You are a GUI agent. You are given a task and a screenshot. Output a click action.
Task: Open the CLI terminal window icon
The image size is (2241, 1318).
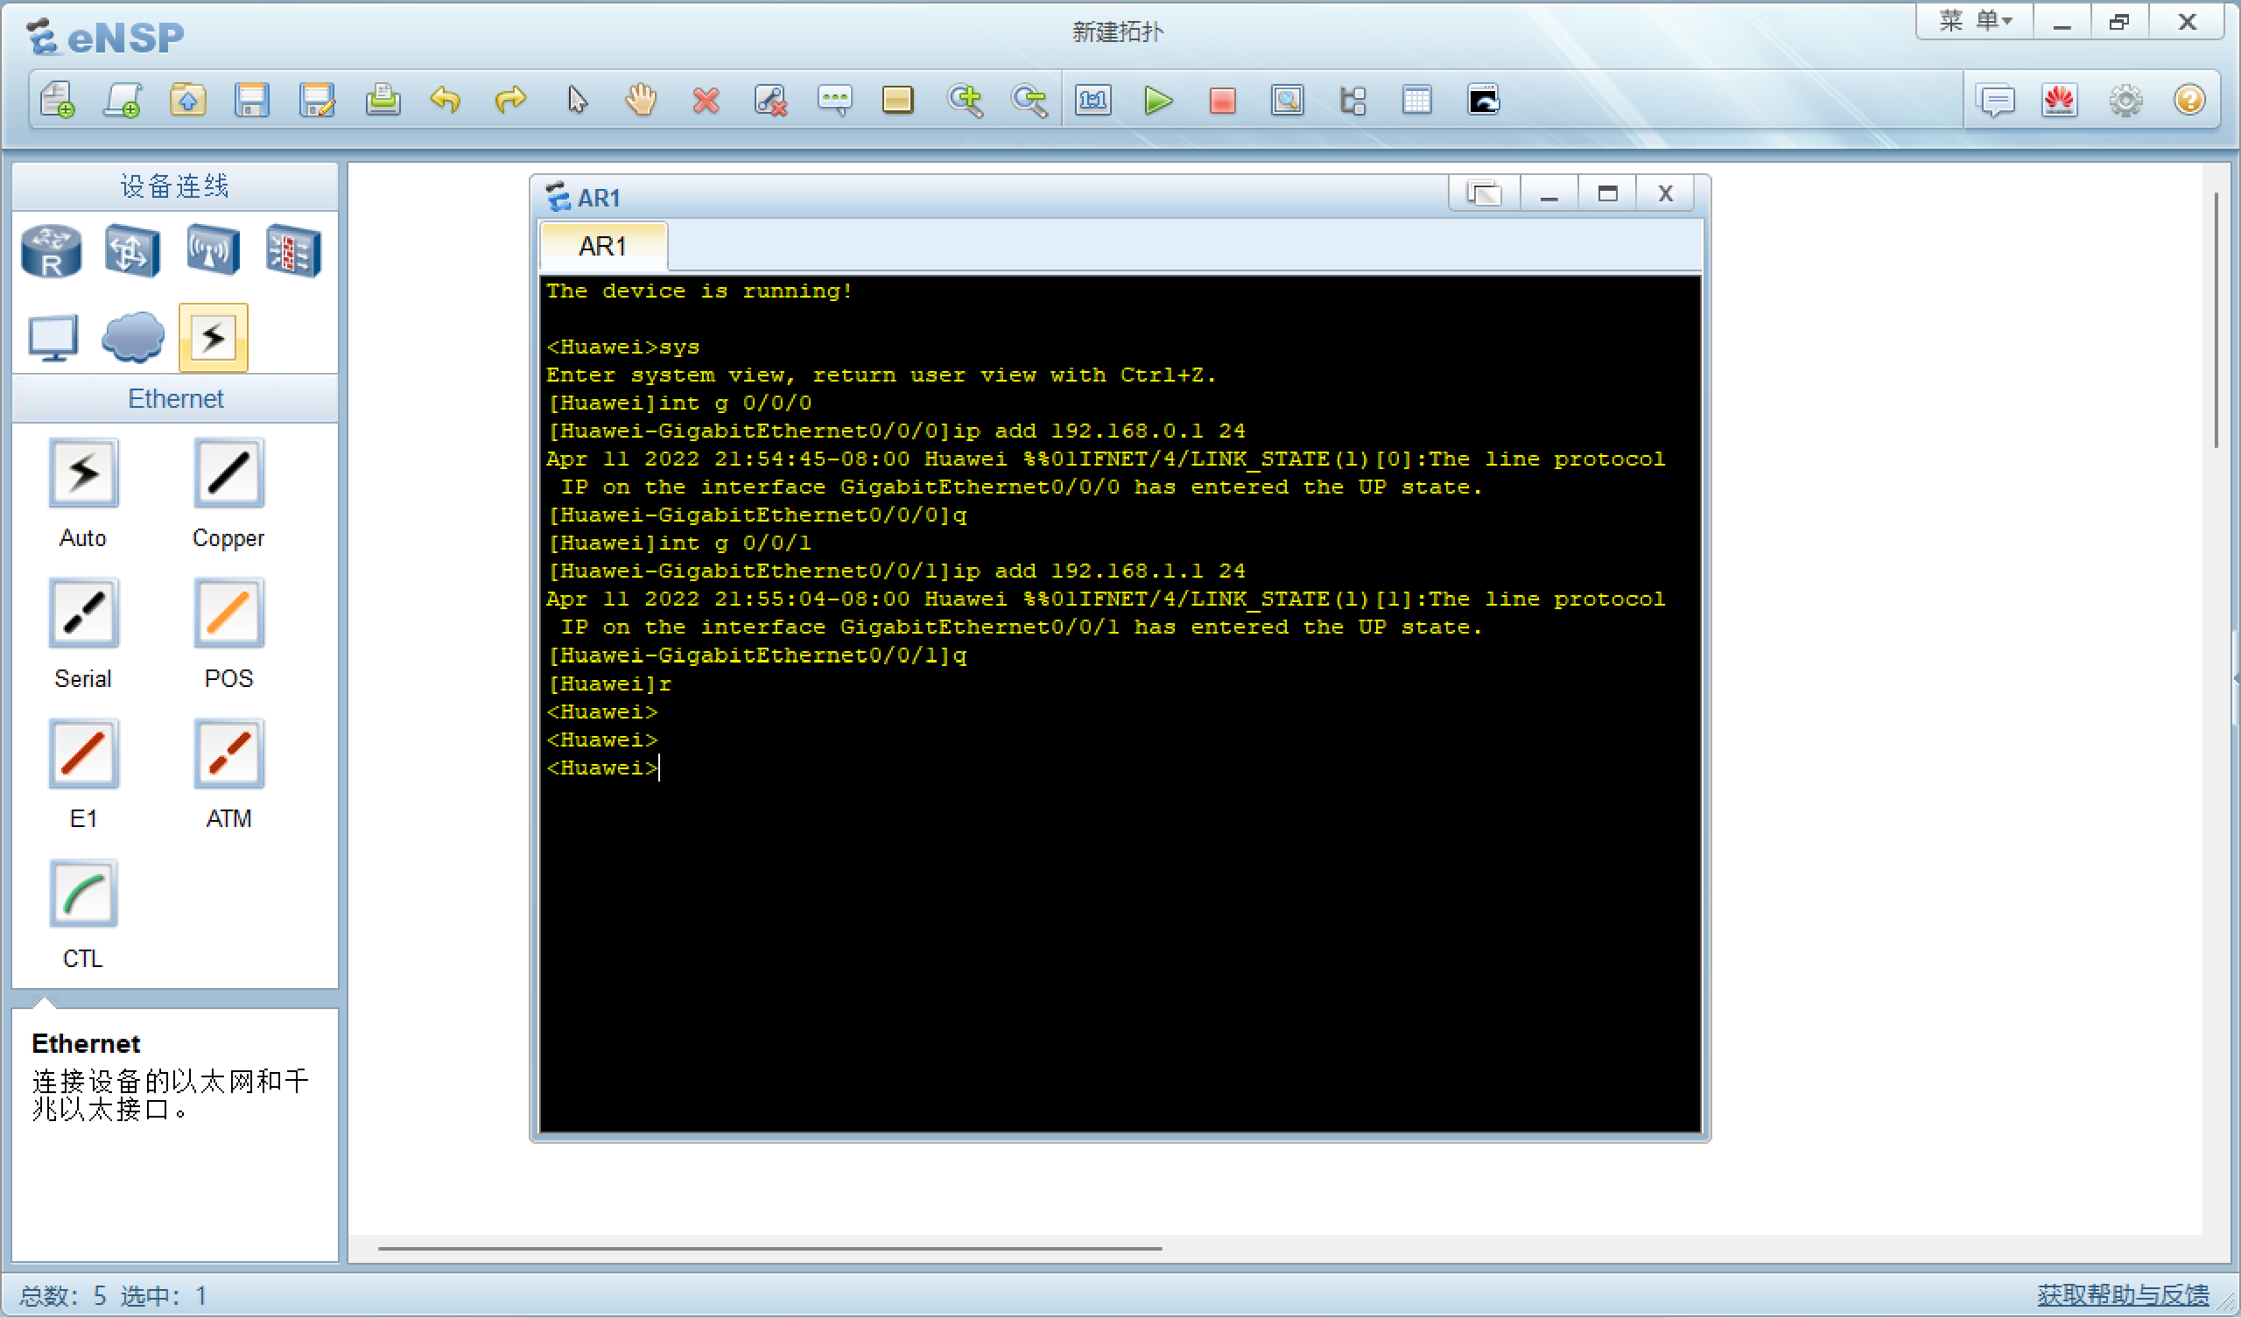(1483, 100)
